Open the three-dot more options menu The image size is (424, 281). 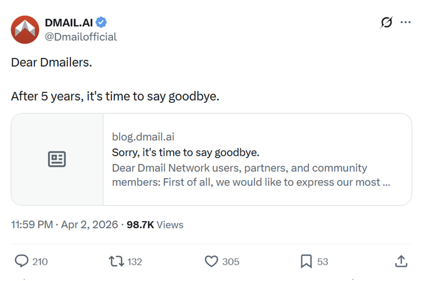click(406, 22)
